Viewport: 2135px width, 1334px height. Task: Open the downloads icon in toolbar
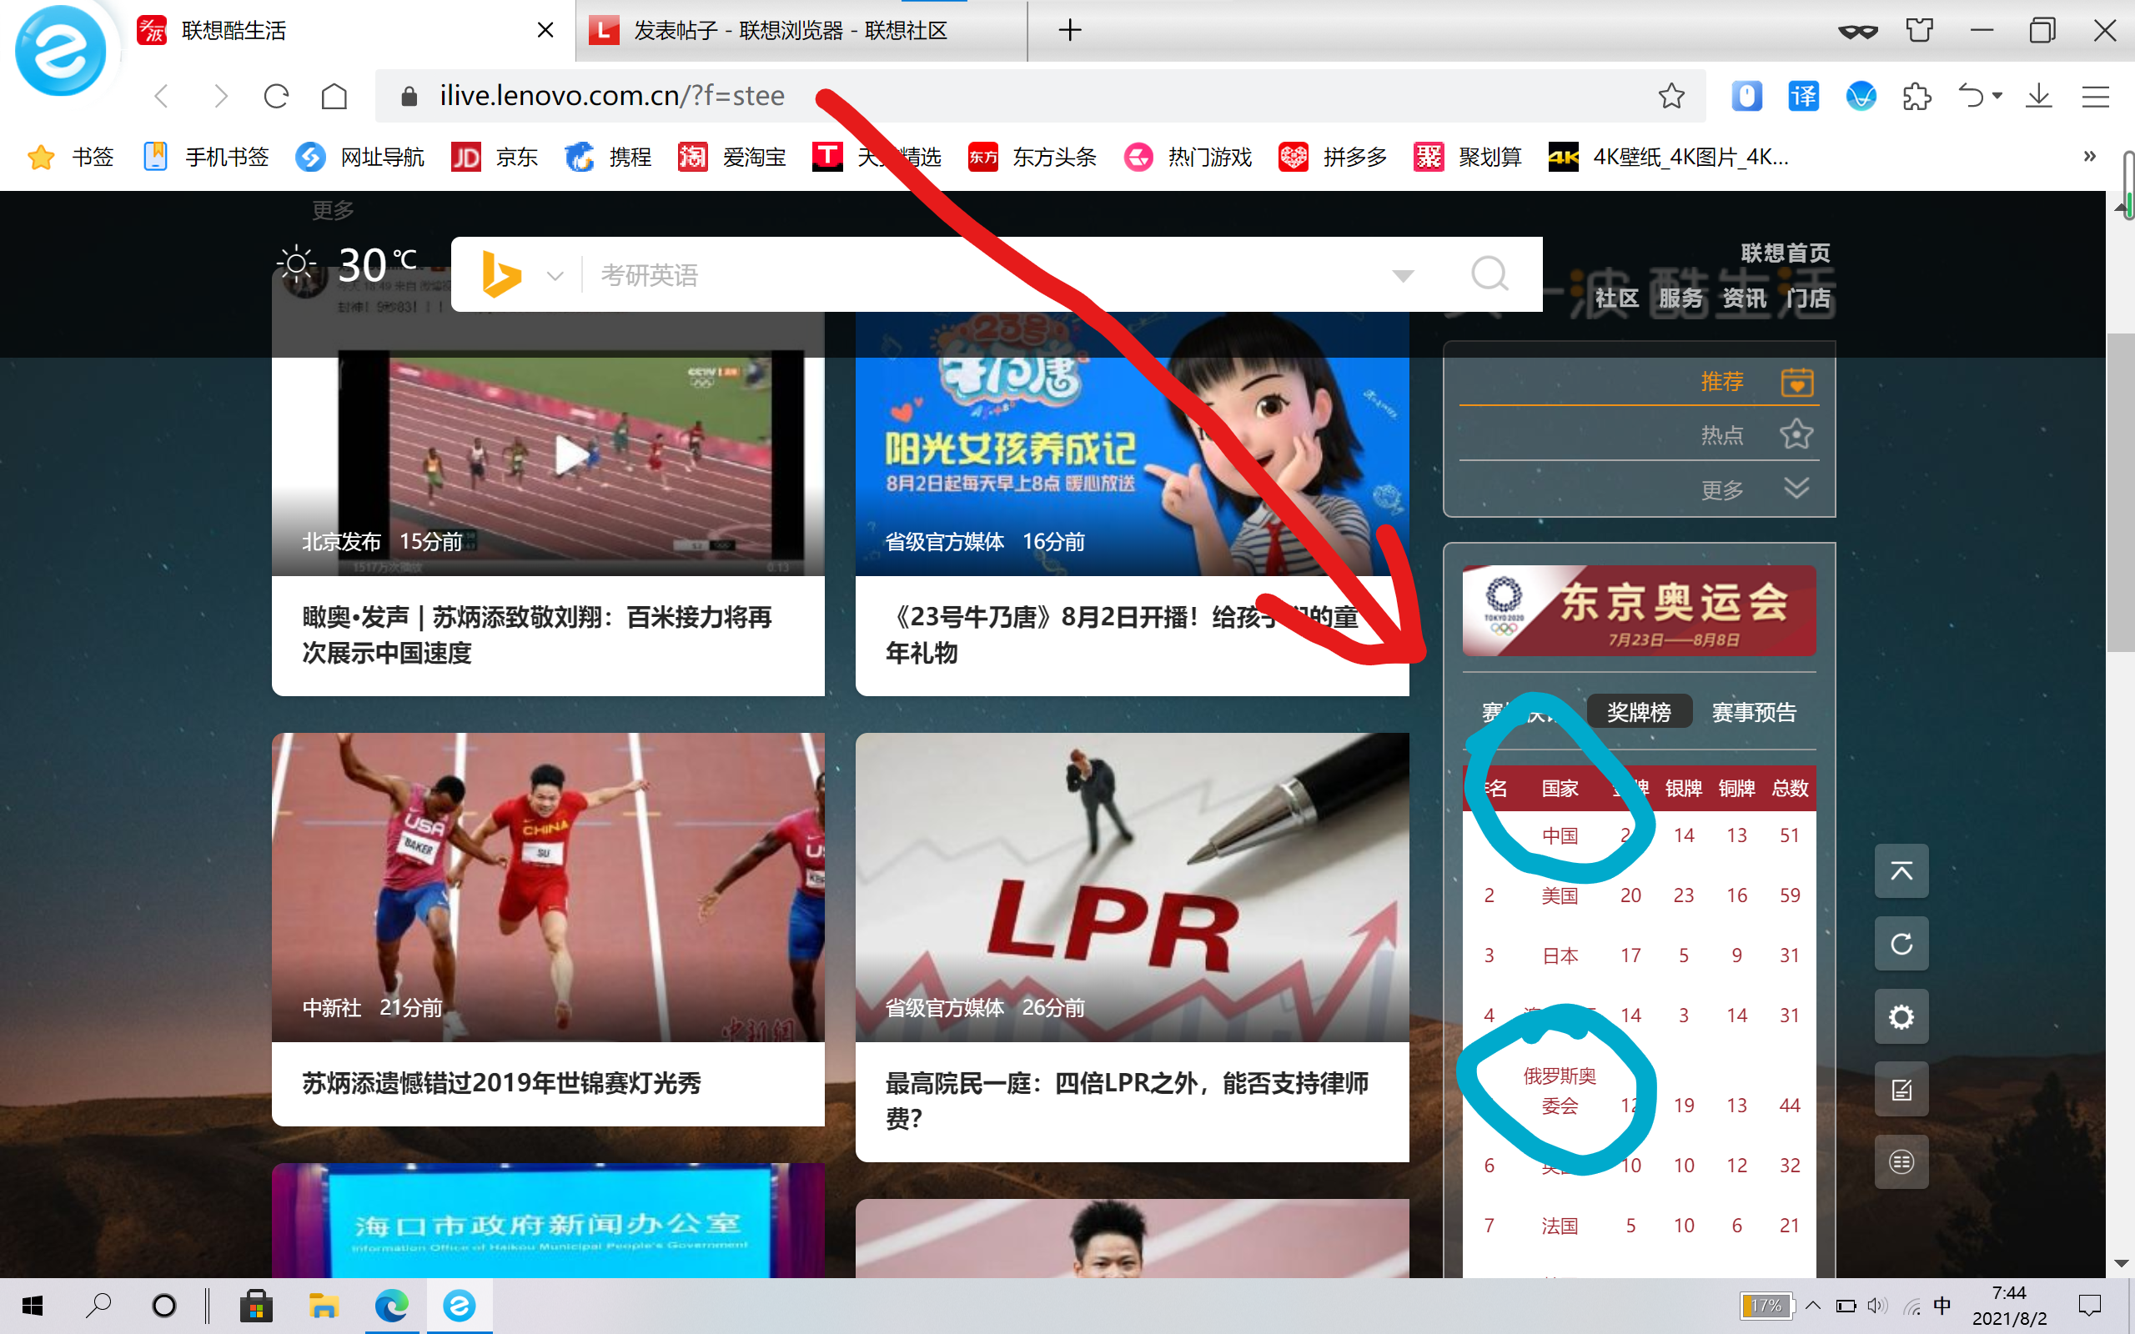tap(2038, 95)
